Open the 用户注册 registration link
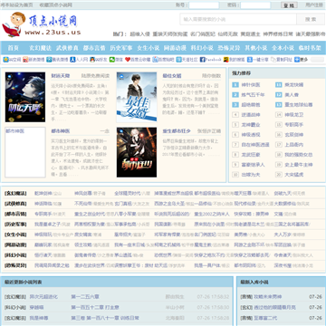Viewport: 326px width, 326px height. point(314,5)
